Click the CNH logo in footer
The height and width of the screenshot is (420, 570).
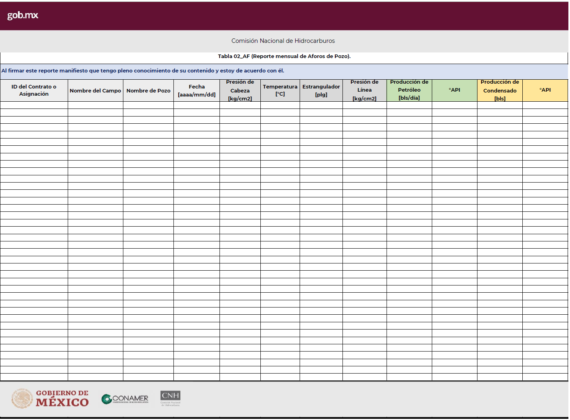tap(170, 398)
